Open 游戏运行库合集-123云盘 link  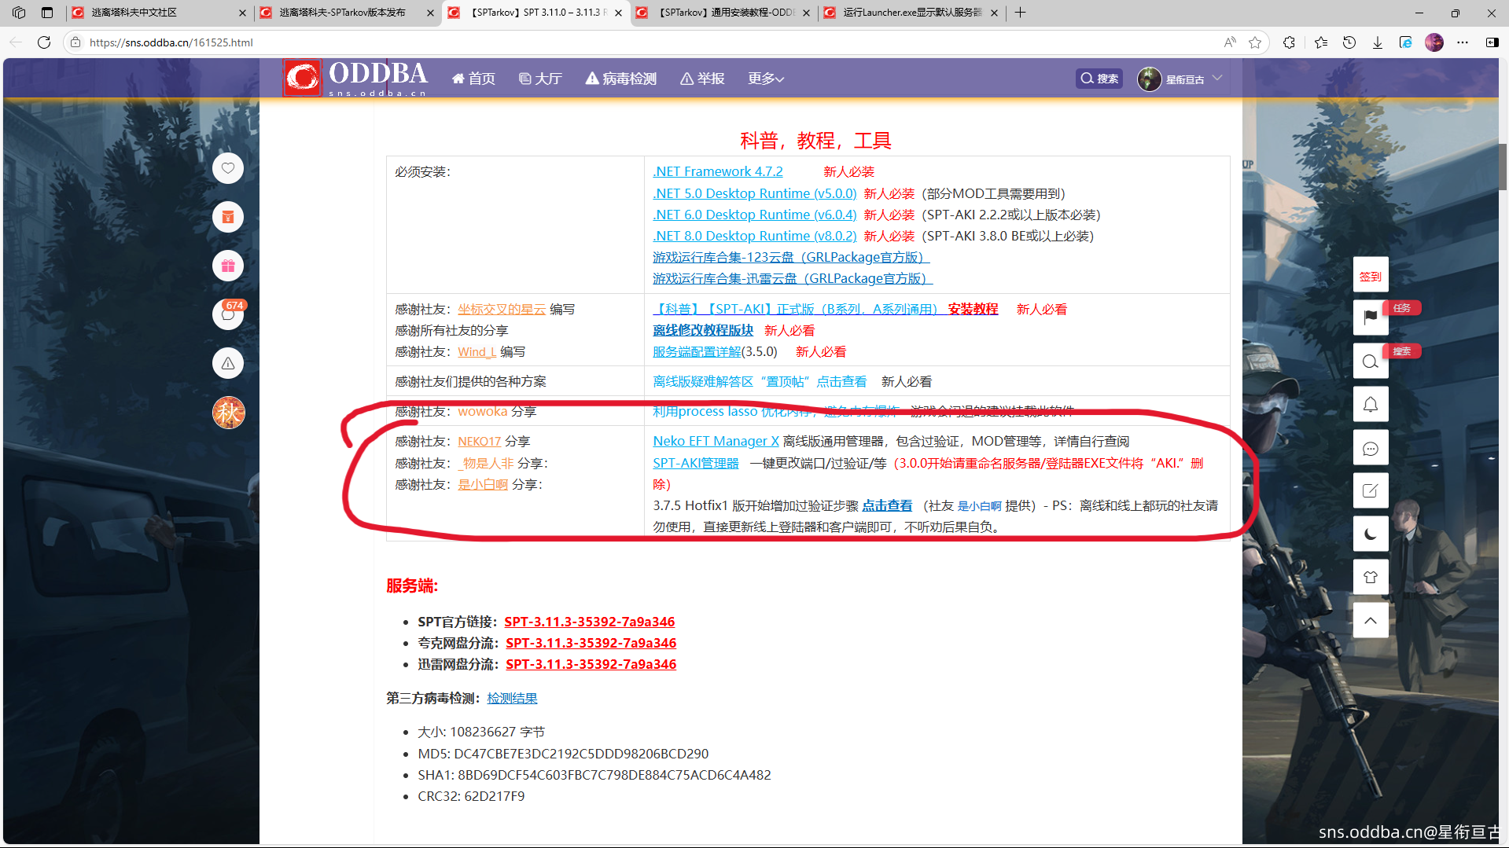[x=791, y=257]
